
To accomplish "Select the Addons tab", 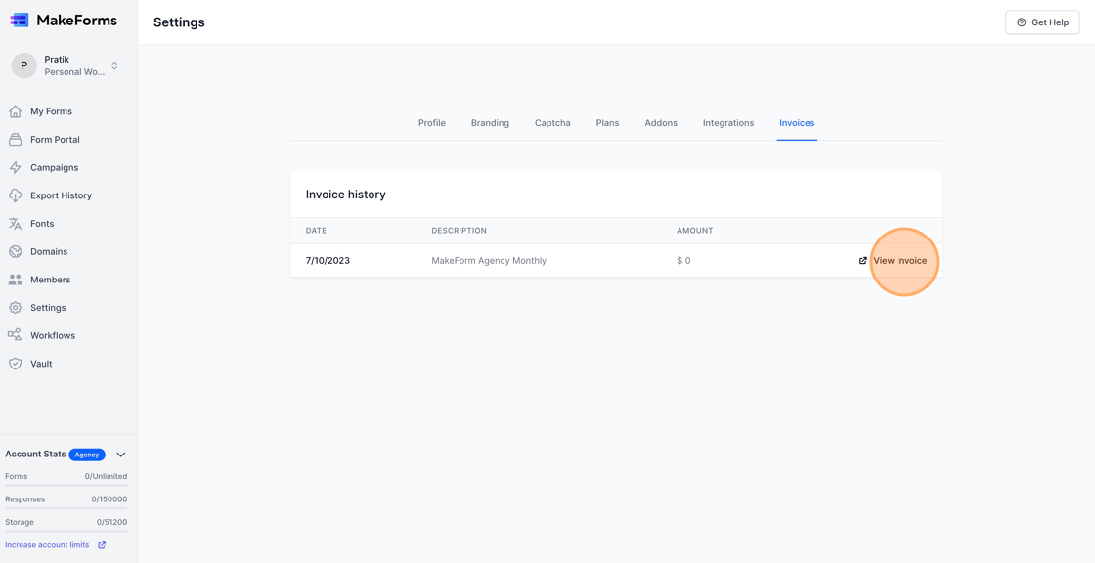I will coord(661,123).
